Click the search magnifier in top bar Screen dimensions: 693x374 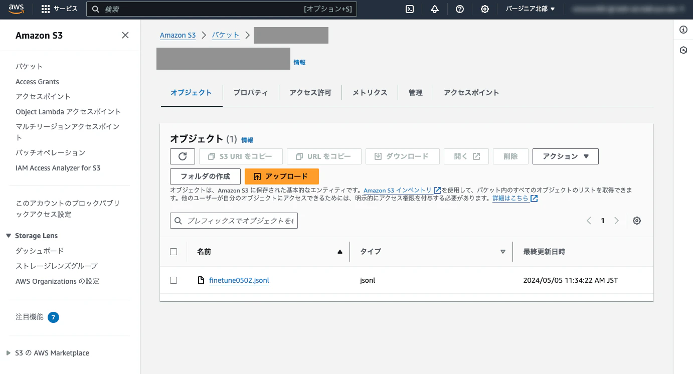tap(96, 9)
